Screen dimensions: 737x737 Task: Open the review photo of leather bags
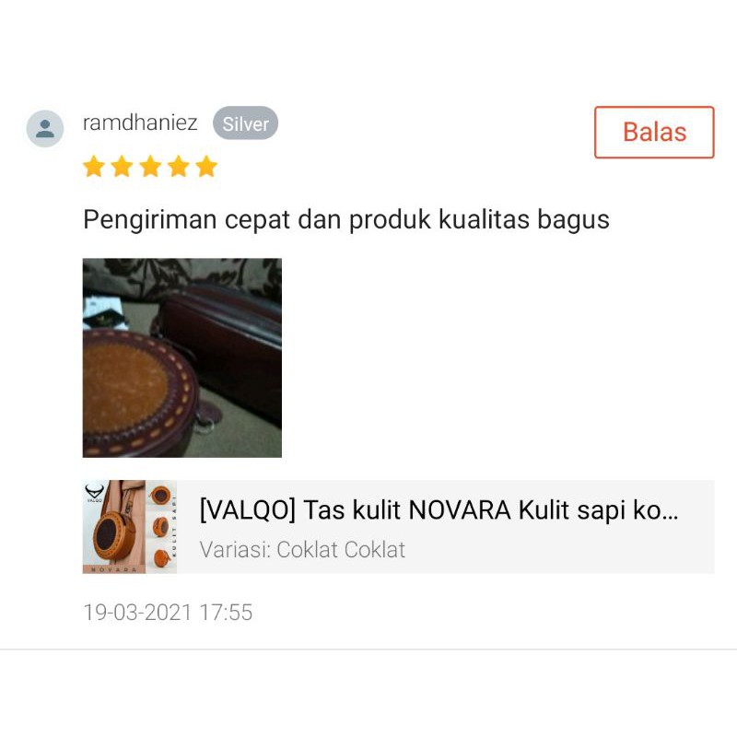pos(182,357)
